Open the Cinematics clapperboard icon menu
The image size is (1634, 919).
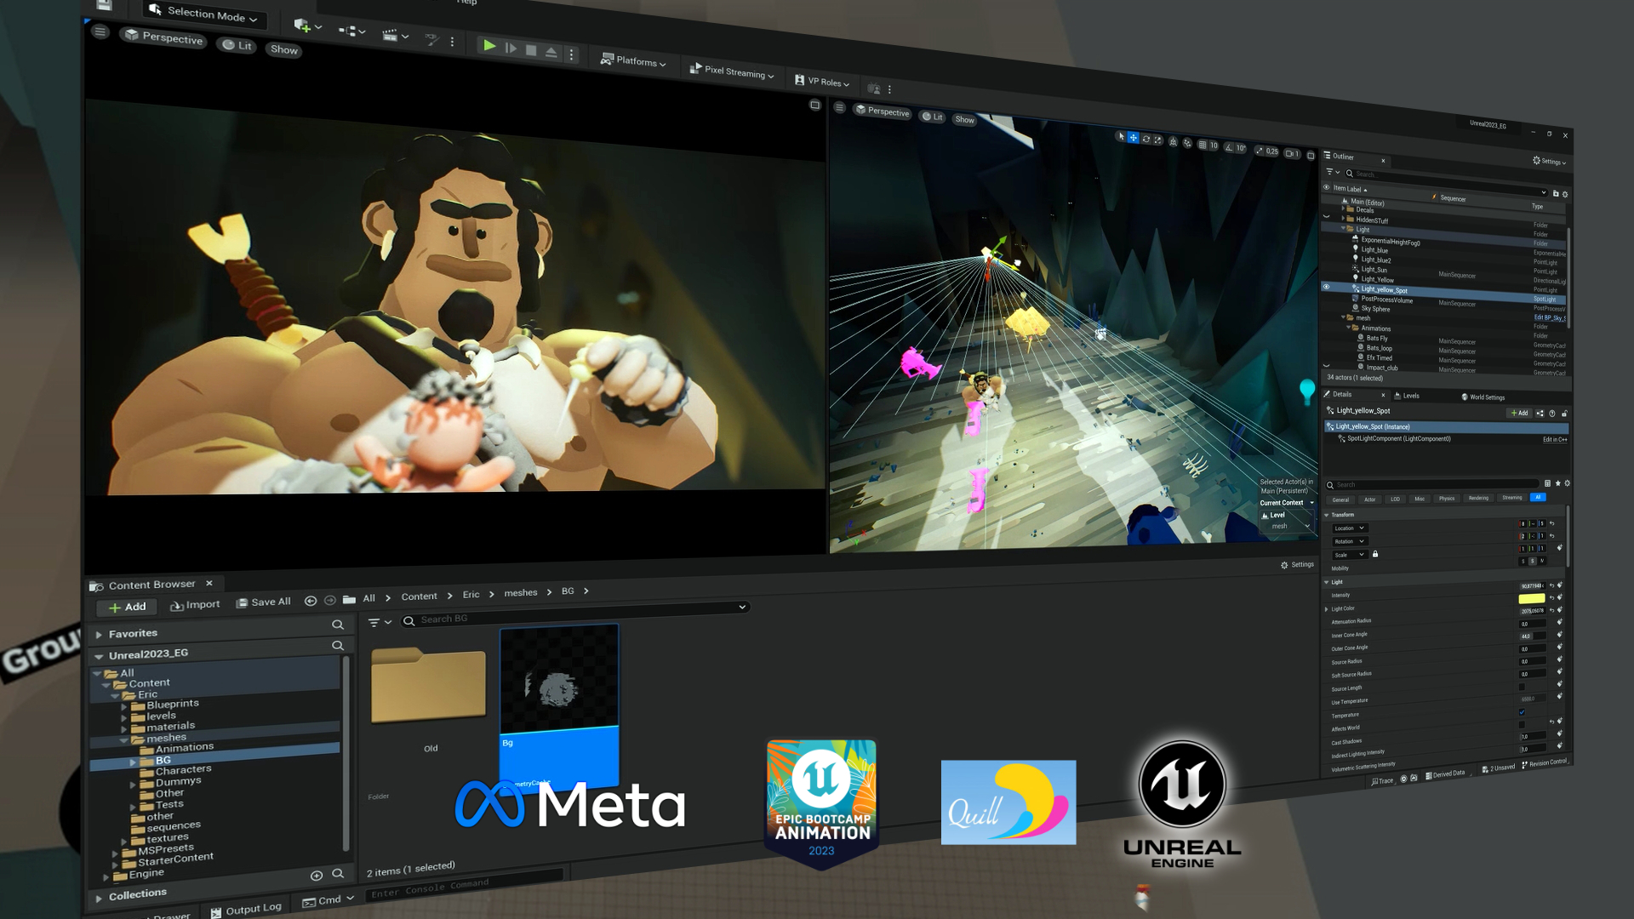click(x=396, y=36)
